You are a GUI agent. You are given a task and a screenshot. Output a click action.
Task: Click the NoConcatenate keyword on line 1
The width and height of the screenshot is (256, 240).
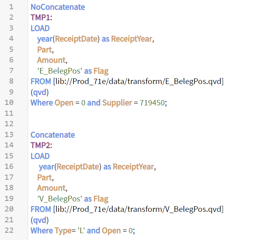pos(58,7)
